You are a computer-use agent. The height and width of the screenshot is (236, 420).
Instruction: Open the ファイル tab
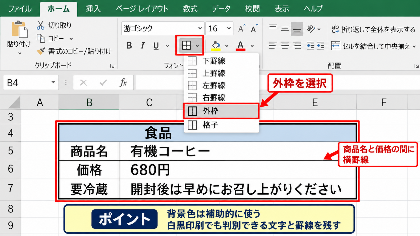[x=20, y=9]
